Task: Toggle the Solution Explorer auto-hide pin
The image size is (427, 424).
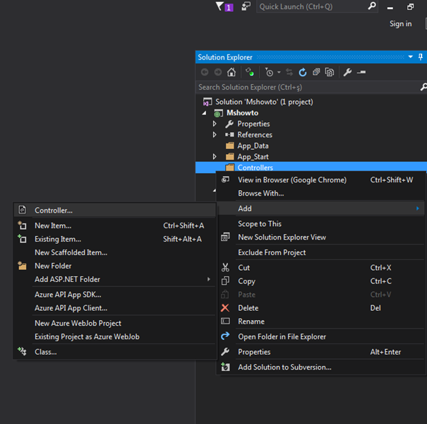Action: tap(421, 57)
